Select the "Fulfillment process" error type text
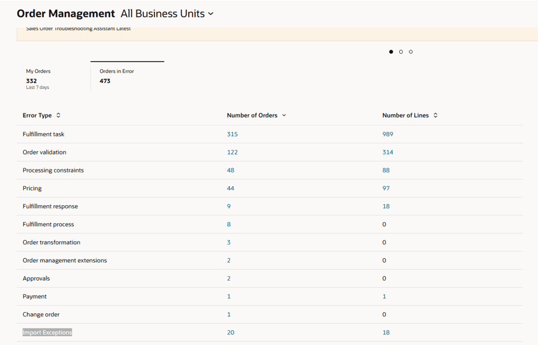The height and width of the screenshot is (345, 538). pos(48,224)
